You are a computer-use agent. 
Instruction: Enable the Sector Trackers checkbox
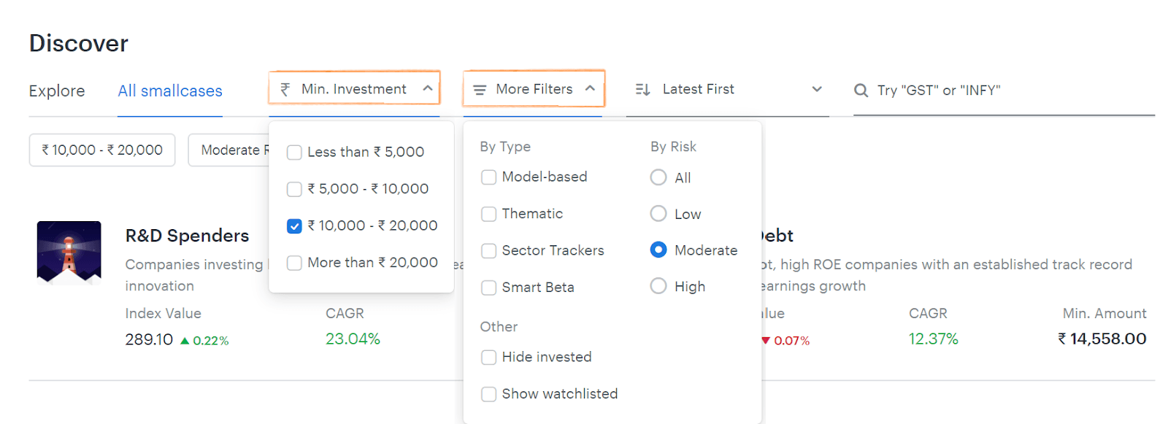pyautogui.click(x=489, y=251)
